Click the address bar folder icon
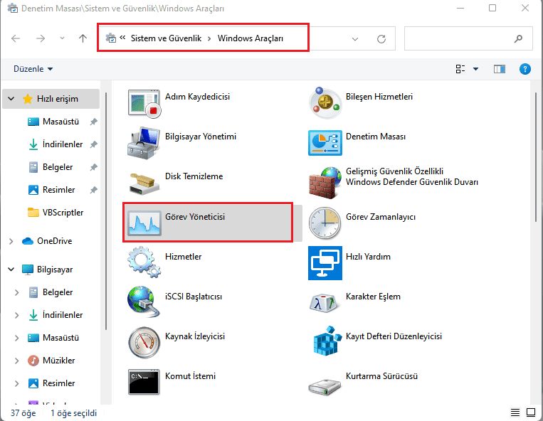This screenshot has height=421, width=543. point(111,38)
